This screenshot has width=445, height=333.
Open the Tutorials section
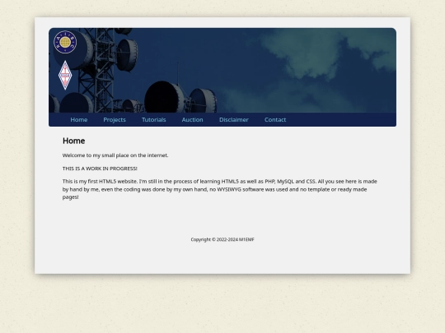click(x=154, y=120)
